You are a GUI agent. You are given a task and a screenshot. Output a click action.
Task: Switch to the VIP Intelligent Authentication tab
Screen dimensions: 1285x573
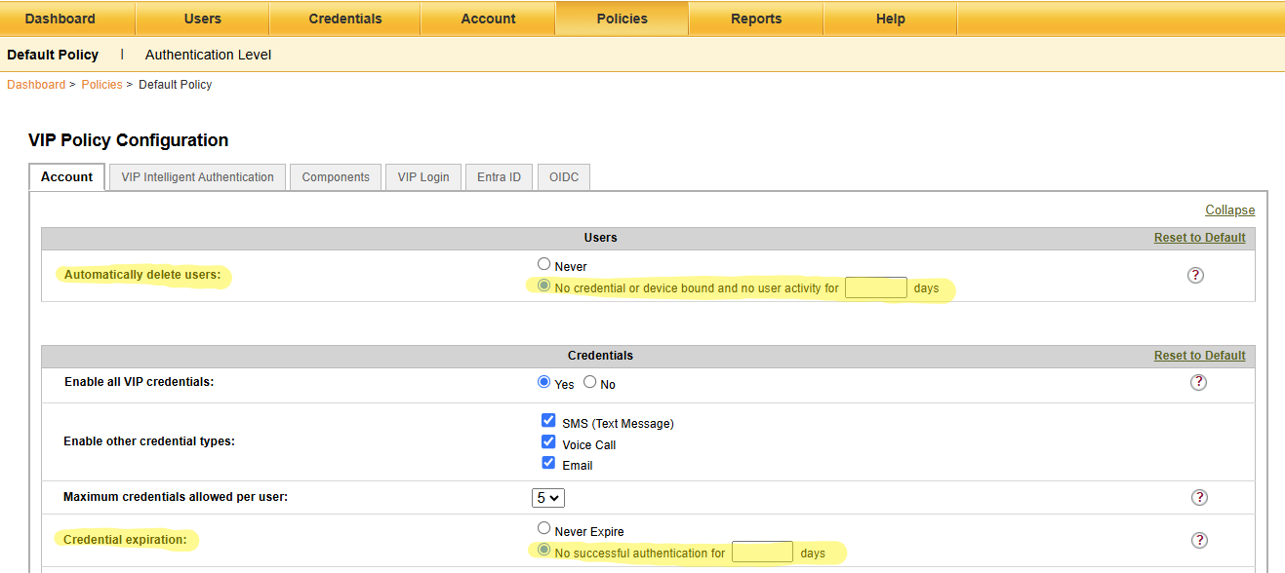tap(197, 177)
